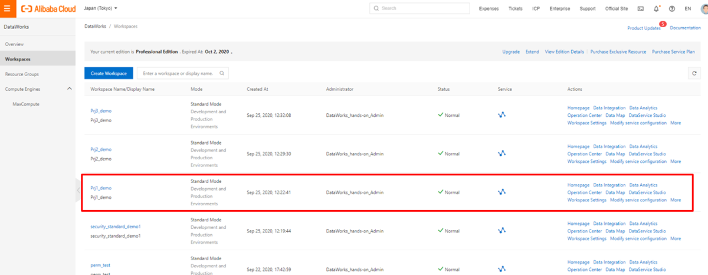Focus the top Search box
The height and width of the screenshot is (275, 708).
[420, 8]
